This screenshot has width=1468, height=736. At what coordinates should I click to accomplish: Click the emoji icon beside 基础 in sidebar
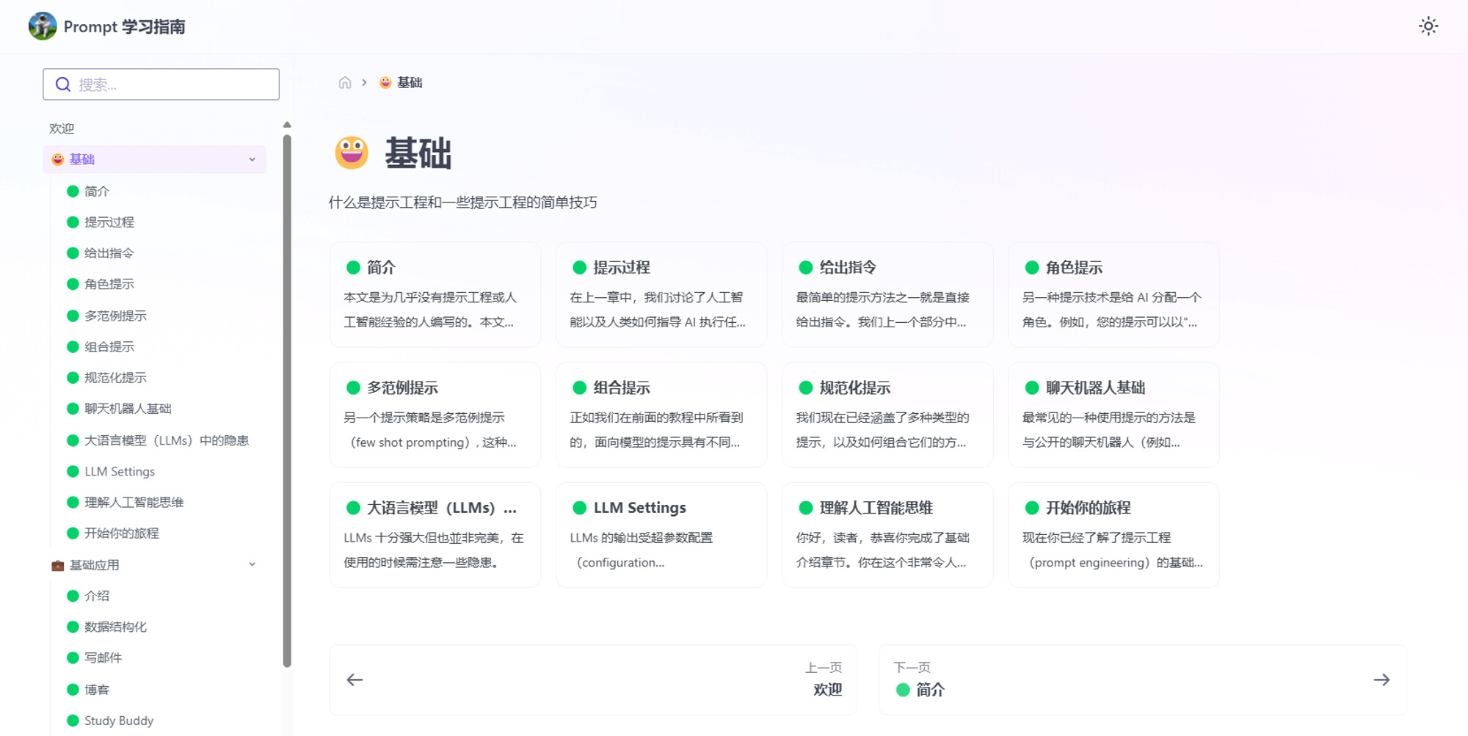click(x=57, y=159)
